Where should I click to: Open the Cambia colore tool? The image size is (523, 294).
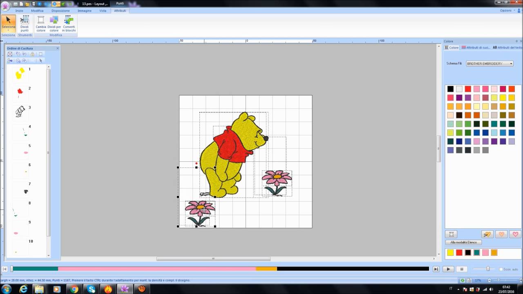click(41, 24)
